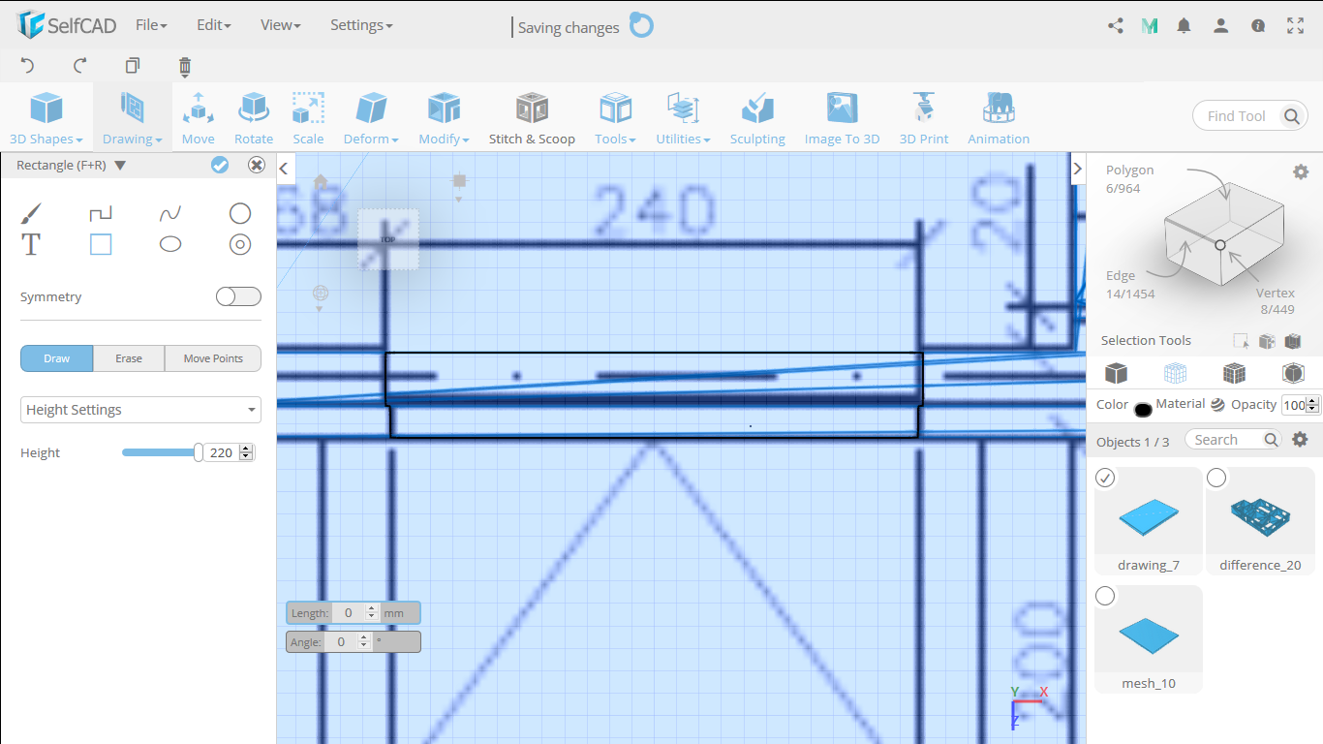This screenshot has height=744, width=1323.
Task: Open the Deform dropdown
Action: 371,118
